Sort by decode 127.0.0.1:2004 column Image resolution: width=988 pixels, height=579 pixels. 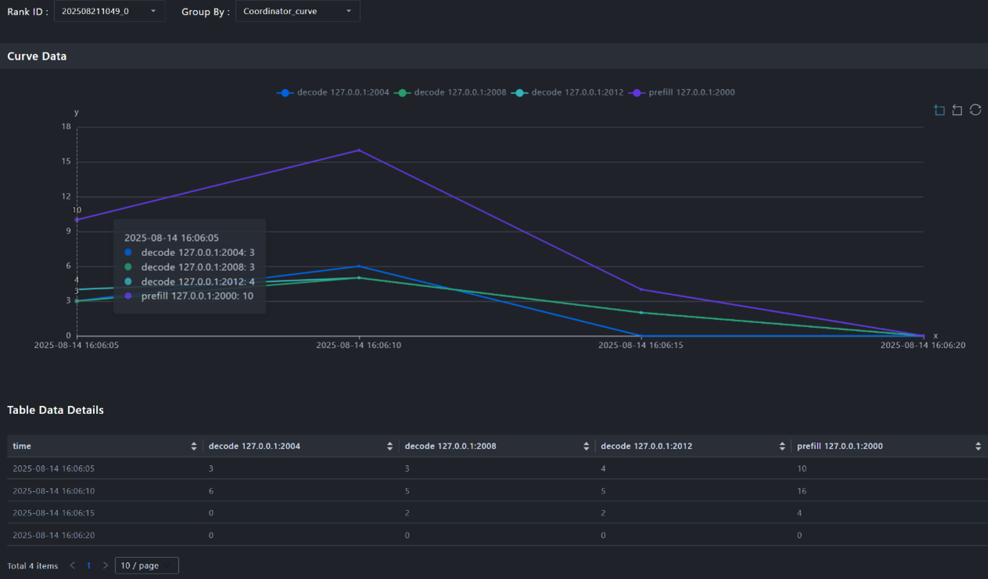point(389,446)
